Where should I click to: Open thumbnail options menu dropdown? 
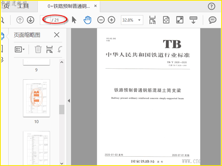point(20,50)
